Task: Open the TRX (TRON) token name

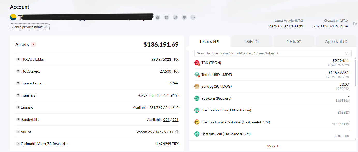Action: [211, 63]
